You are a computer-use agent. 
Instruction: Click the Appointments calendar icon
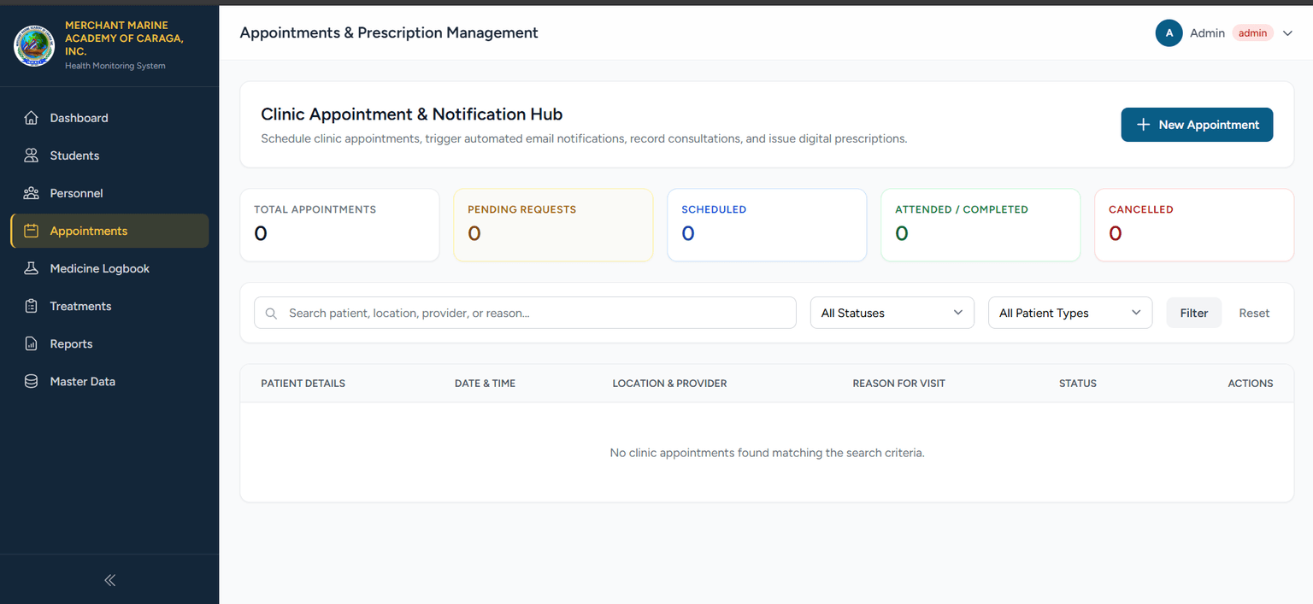coord(32,231)
